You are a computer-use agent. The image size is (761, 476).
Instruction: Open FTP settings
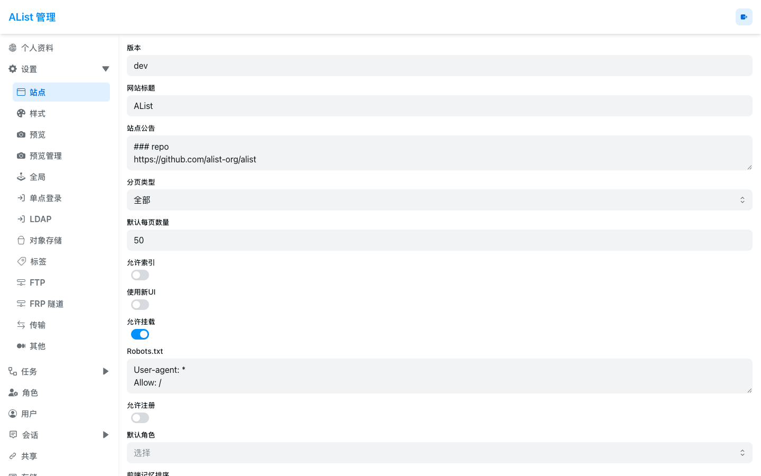(61, 282)
